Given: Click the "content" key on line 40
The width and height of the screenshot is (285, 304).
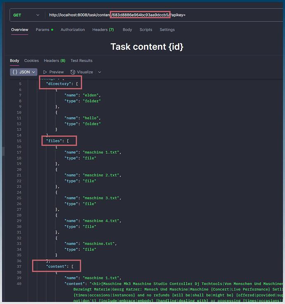Looking at the screenshot, I should 74,284.
